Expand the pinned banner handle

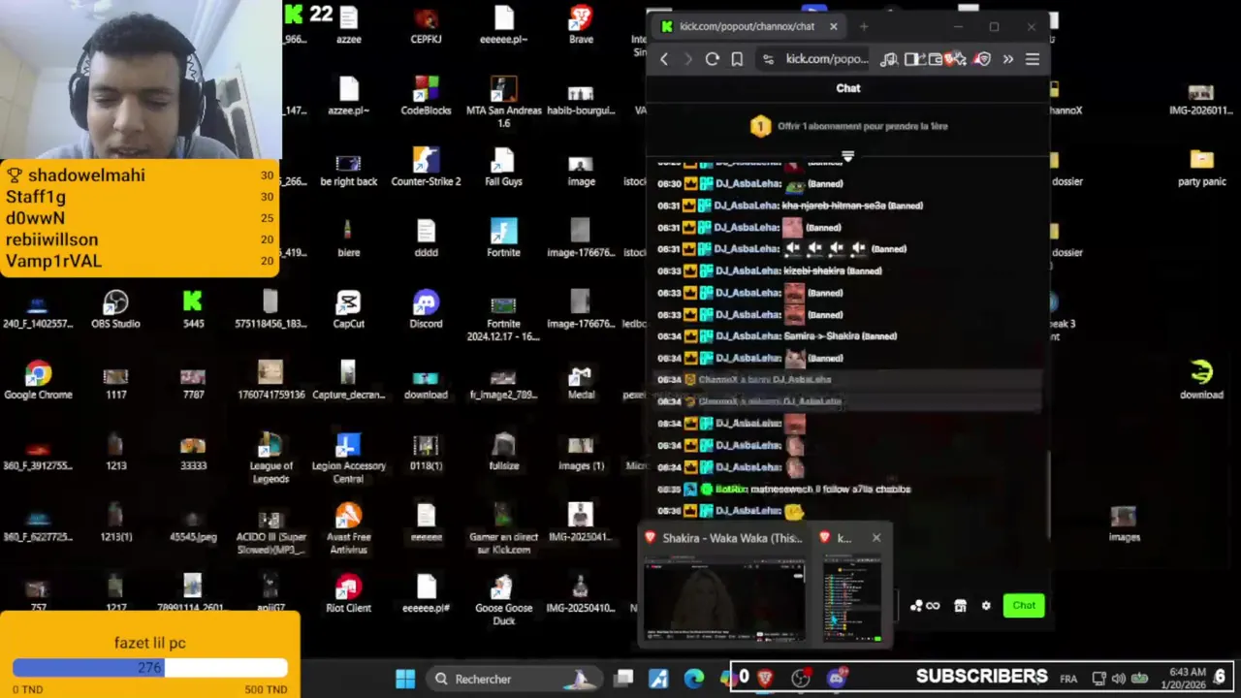pyautogui.click(x=848, y=156)
